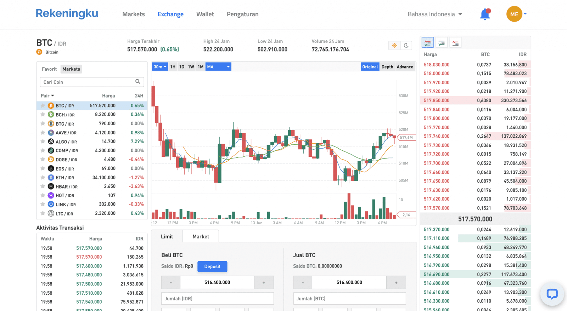Switch to the Favorit tab

pos(49,69)
